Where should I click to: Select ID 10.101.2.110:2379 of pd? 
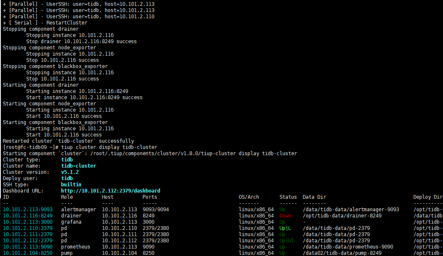(28, 228)
